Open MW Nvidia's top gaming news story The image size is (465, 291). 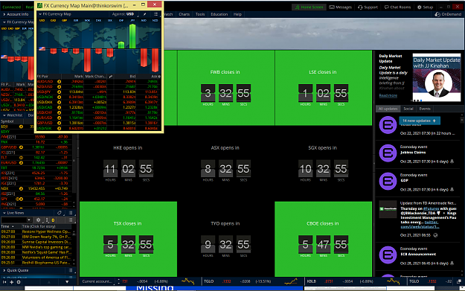pyautogui.click(x=46, y=247)
